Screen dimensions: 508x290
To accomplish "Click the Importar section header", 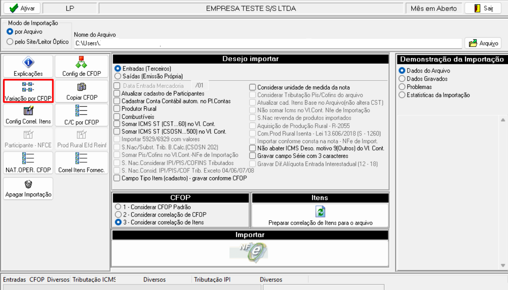I will (x=250, y=235).
